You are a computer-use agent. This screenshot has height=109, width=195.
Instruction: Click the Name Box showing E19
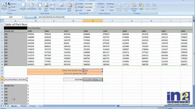(11, 17)
